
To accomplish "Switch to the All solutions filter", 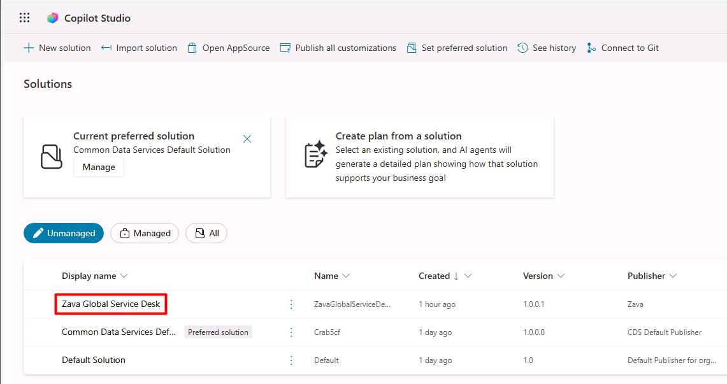I will (x=206, y=233).
